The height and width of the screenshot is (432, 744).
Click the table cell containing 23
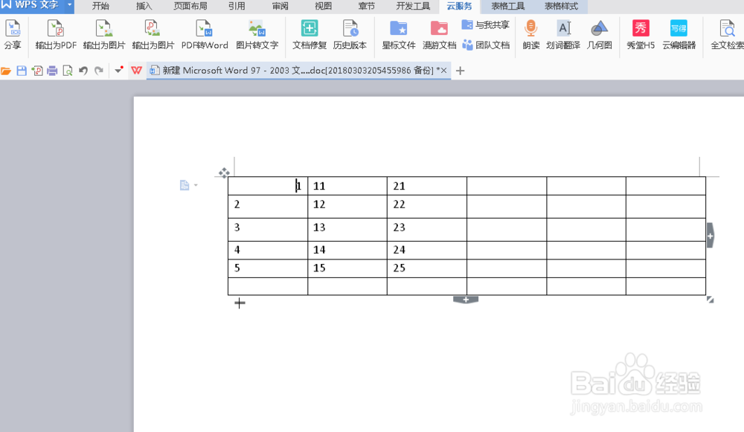click(427, 230)
